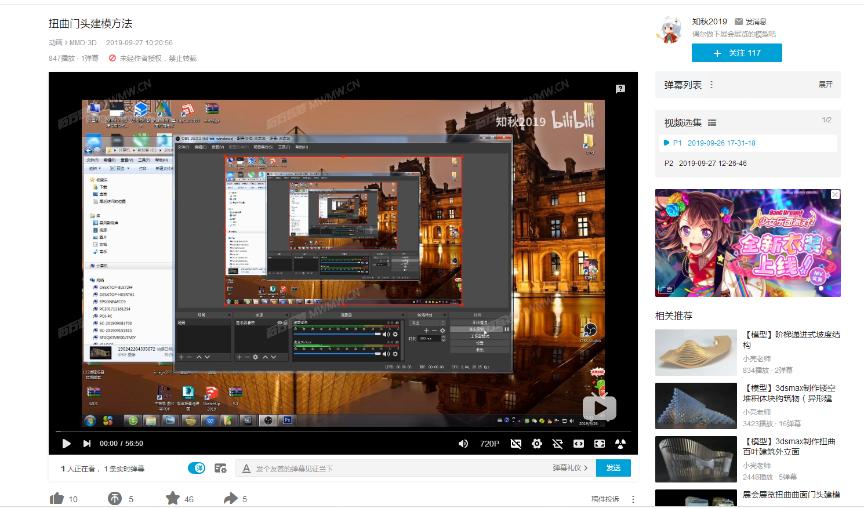
Task: Open 【模型】阶梯递进式坡度结构 title link
Action: (x=792, y=340)
